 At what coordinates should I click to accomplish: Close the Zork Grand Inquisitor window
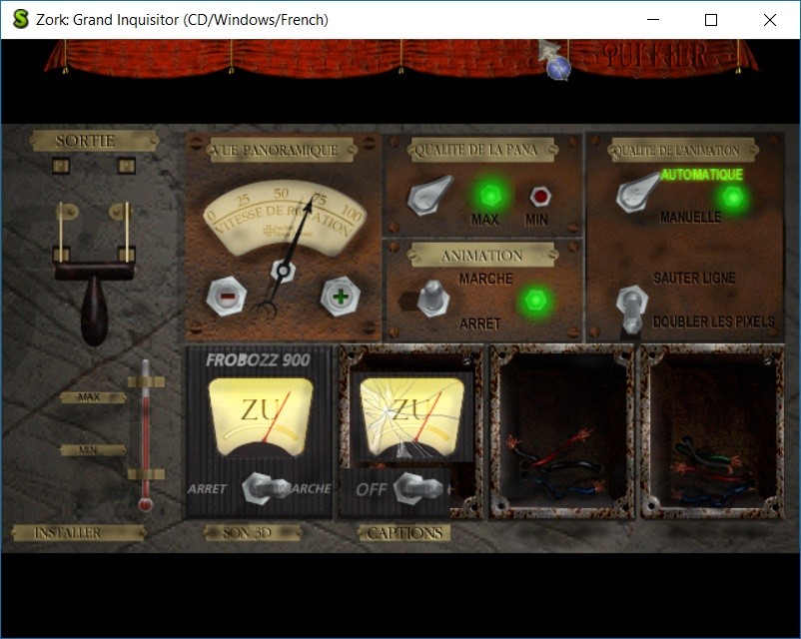click(x=770, y=19)
